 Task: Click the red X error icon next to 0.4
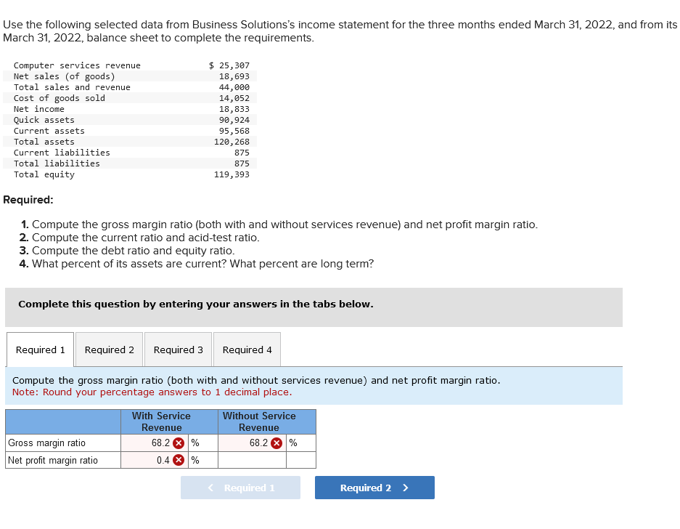click(x=179, y=459)
